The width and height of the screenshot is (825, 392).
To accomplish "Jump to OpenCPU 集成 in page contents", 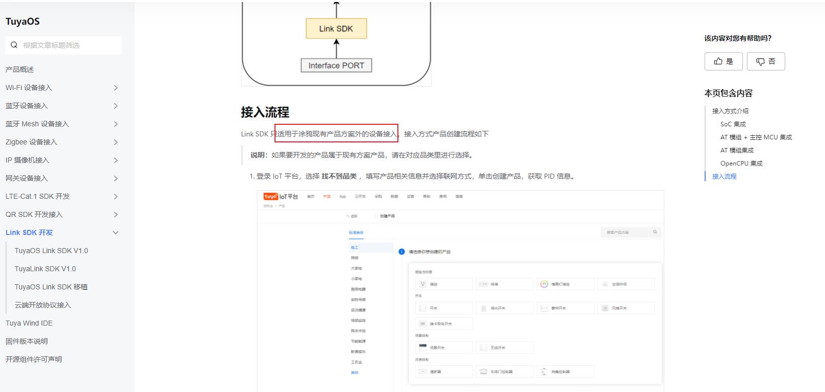I will (741, 163).
